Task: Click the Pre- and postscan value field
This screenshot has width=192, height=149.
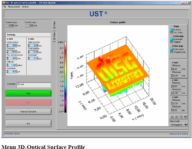Action: [x=13, y=58]
